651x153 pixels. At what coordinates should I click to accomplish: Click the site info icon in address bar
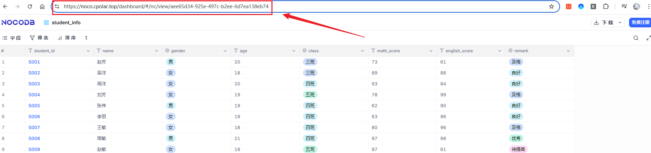57,6
